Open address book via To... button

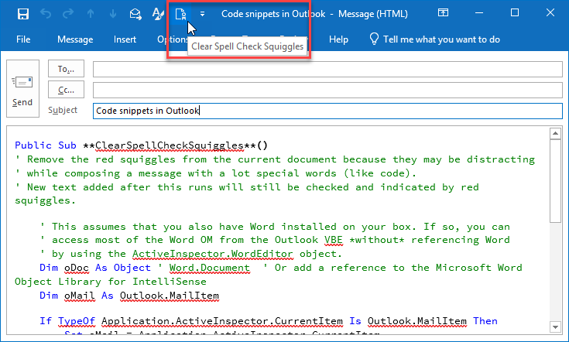coord(66,69)
